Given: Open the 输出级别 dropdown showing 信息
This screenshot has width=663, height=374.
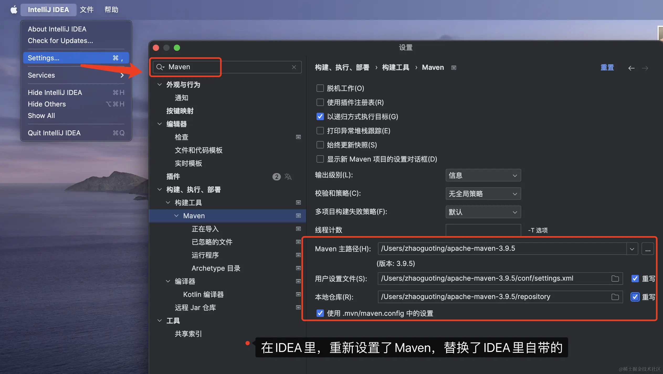Looking at the screenshot, I should point(483,175).
